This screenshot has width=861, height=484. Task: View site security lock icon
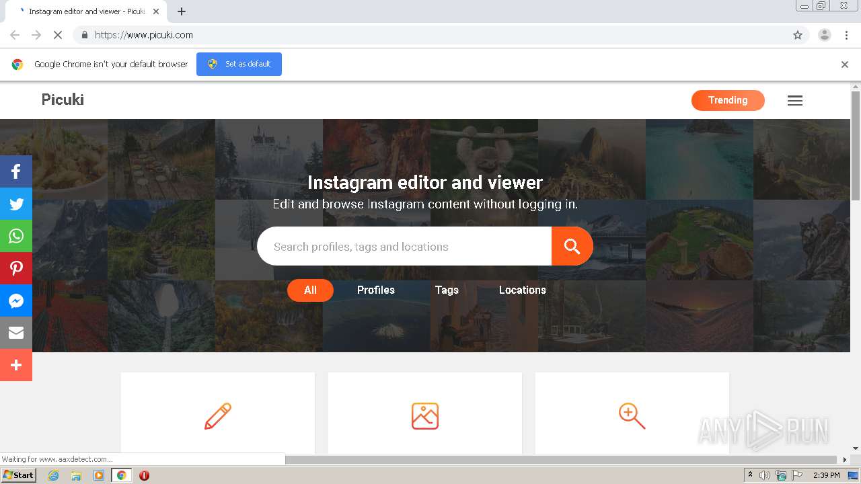pyautogui.click(x=84, y=35)
